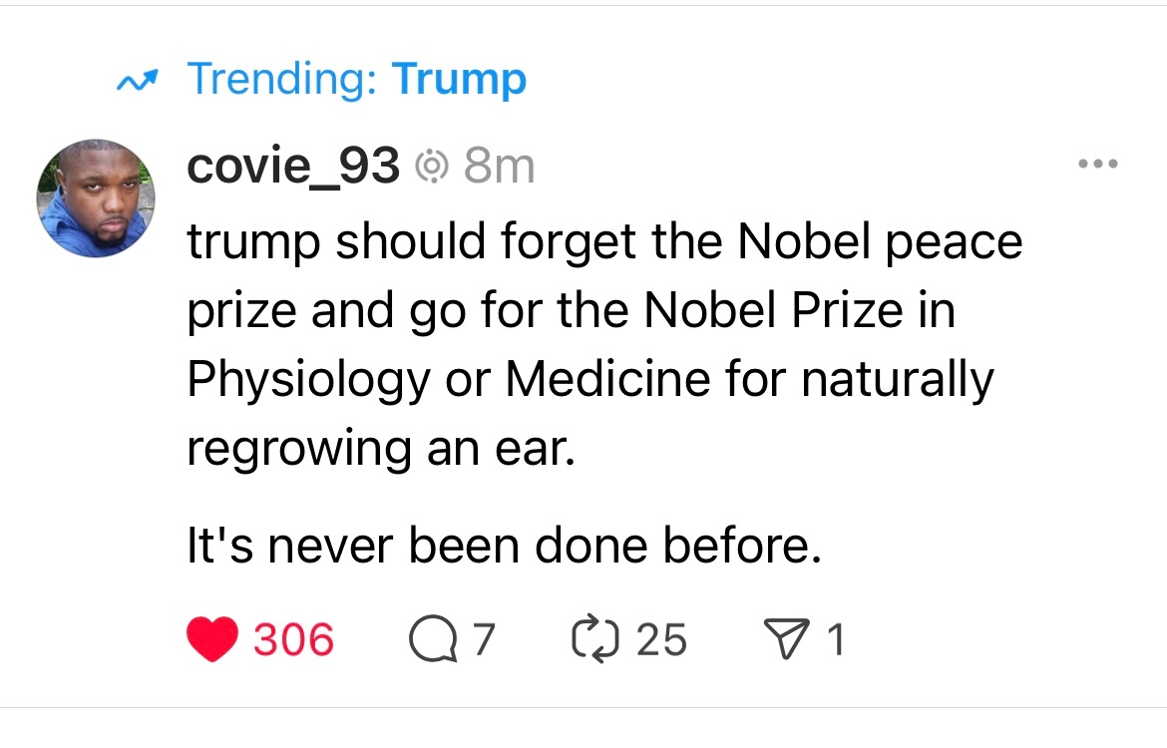Open the covie_93 username profile link
The width and height of the screenshot is (1167, 748).
[x=293, y=166]
